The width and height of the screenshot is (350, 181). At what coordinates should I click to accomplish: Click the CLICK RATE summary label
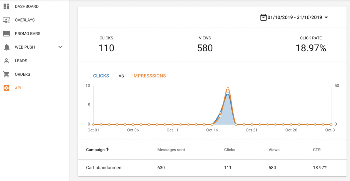click(311, 38)
